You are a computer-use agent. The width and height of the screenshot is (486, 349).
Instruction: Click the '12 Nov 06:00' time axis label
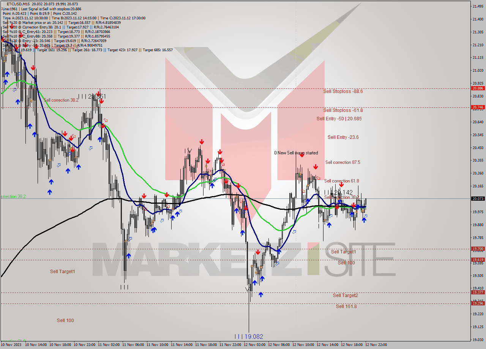(x=279, y=345)
